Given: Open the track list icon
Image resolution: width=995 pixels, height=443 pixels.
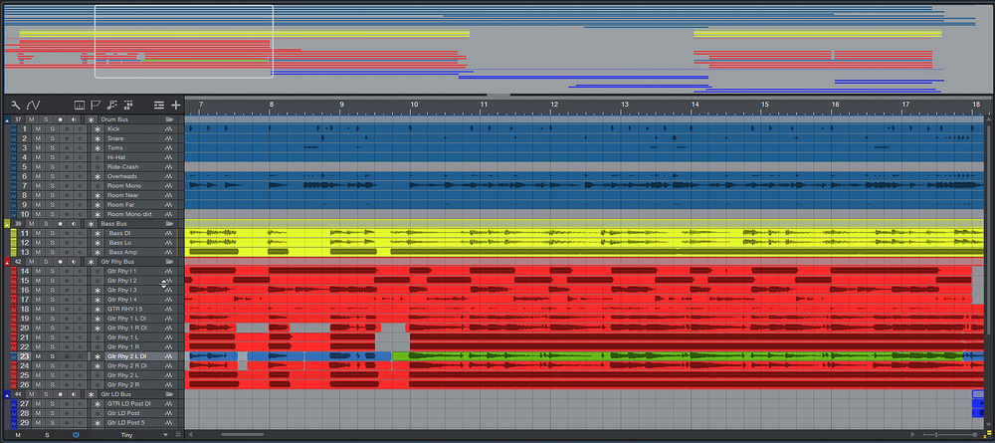Looking at the screenshot, I should coord(158,105).
